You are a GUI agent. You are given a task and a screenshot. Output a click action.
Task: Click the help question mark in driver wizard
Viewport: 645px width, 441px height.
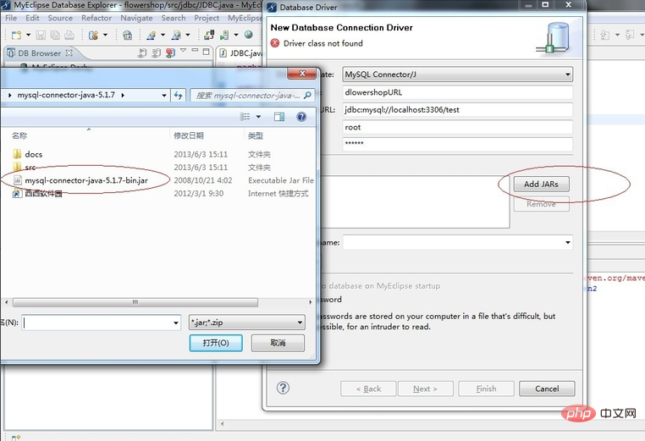(283, 388)
